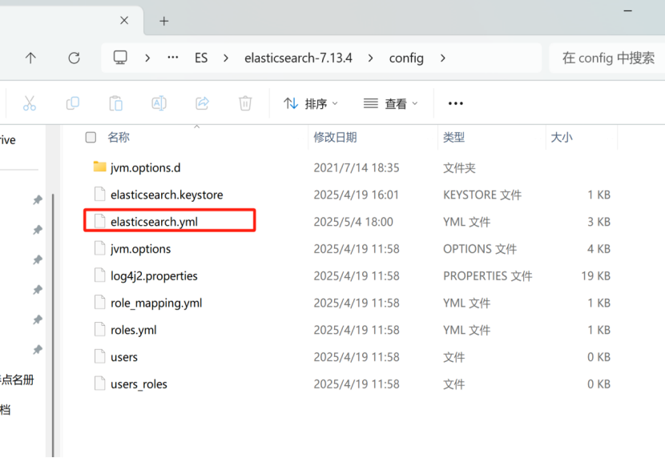This screenshot has height=458, width=665.
Task: Select the users_roles file
Action: pyautogui.click(x=139, y=384)
